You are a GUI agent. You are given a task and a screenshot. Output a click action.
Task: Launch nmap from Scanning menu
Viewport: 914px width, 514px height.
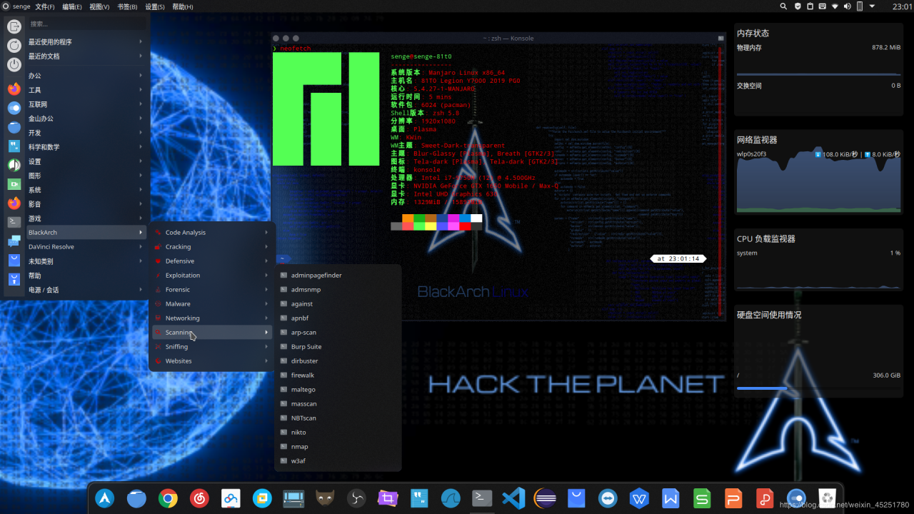[x=338, y=447]
